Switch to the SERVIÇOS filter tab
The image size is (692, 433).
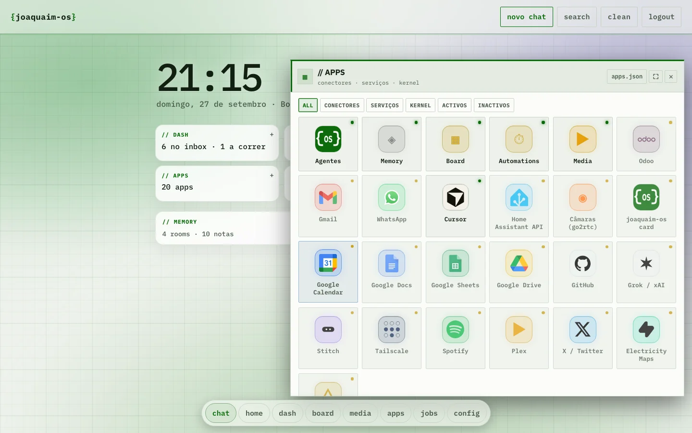tap(385, 105)
